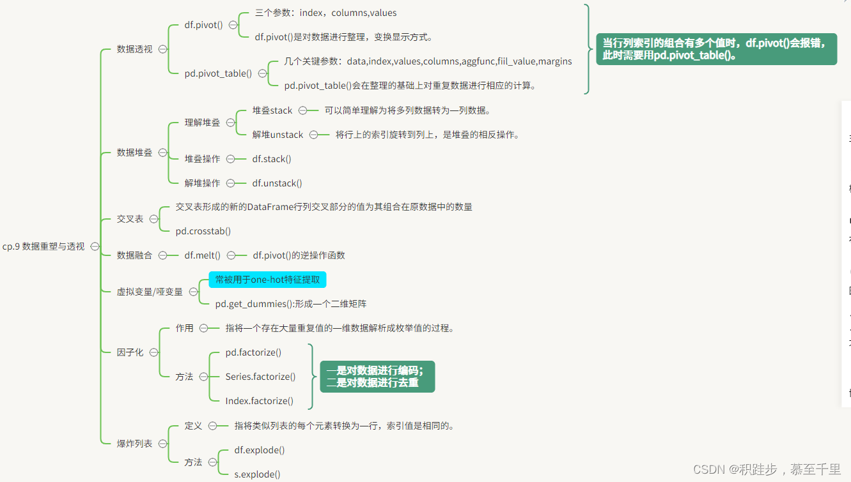Select the 爆炸列表 topic
The image size is (851, 482).
134,444
